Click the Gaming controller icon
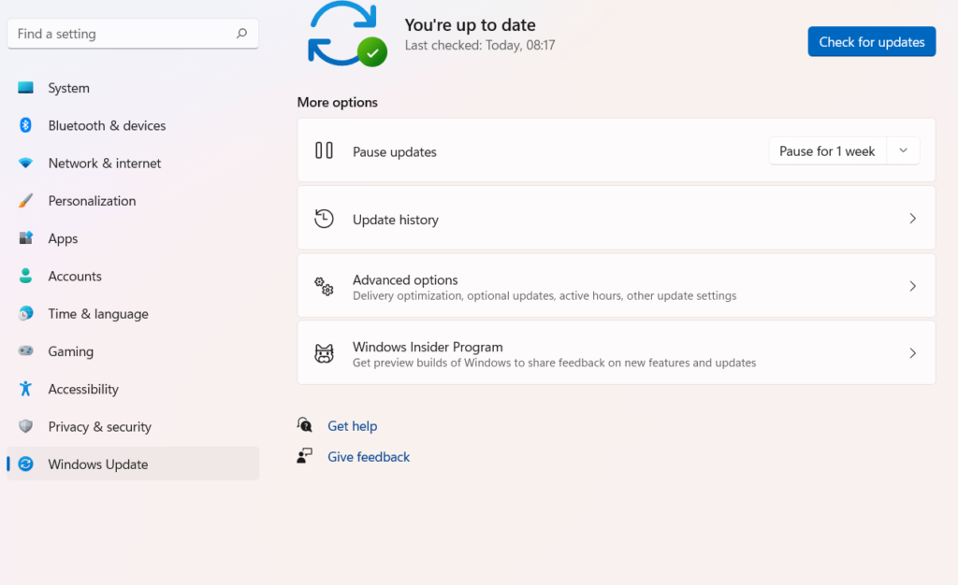The width and height of the screenshot is (958, 585). point(25,350)
